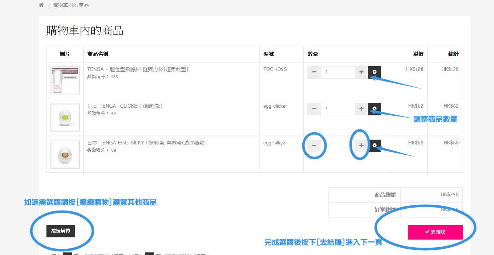Click the 商品總額 label
Screen dimensions: 494x255
[386, 195]
